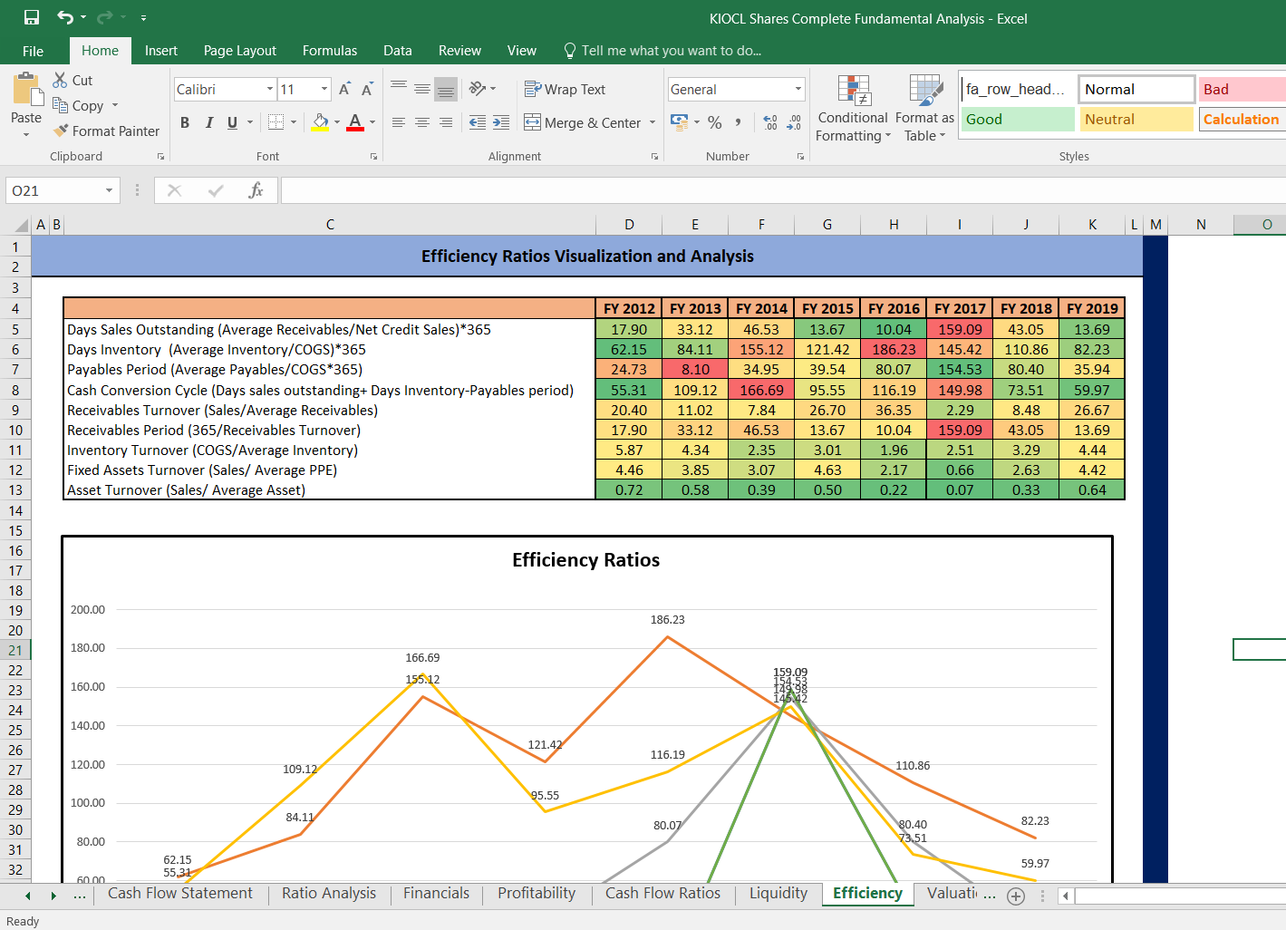The image size is (1286, 930).
Task: Open the Paste options dropdown arrow
Action: click(x=26, y=135)
